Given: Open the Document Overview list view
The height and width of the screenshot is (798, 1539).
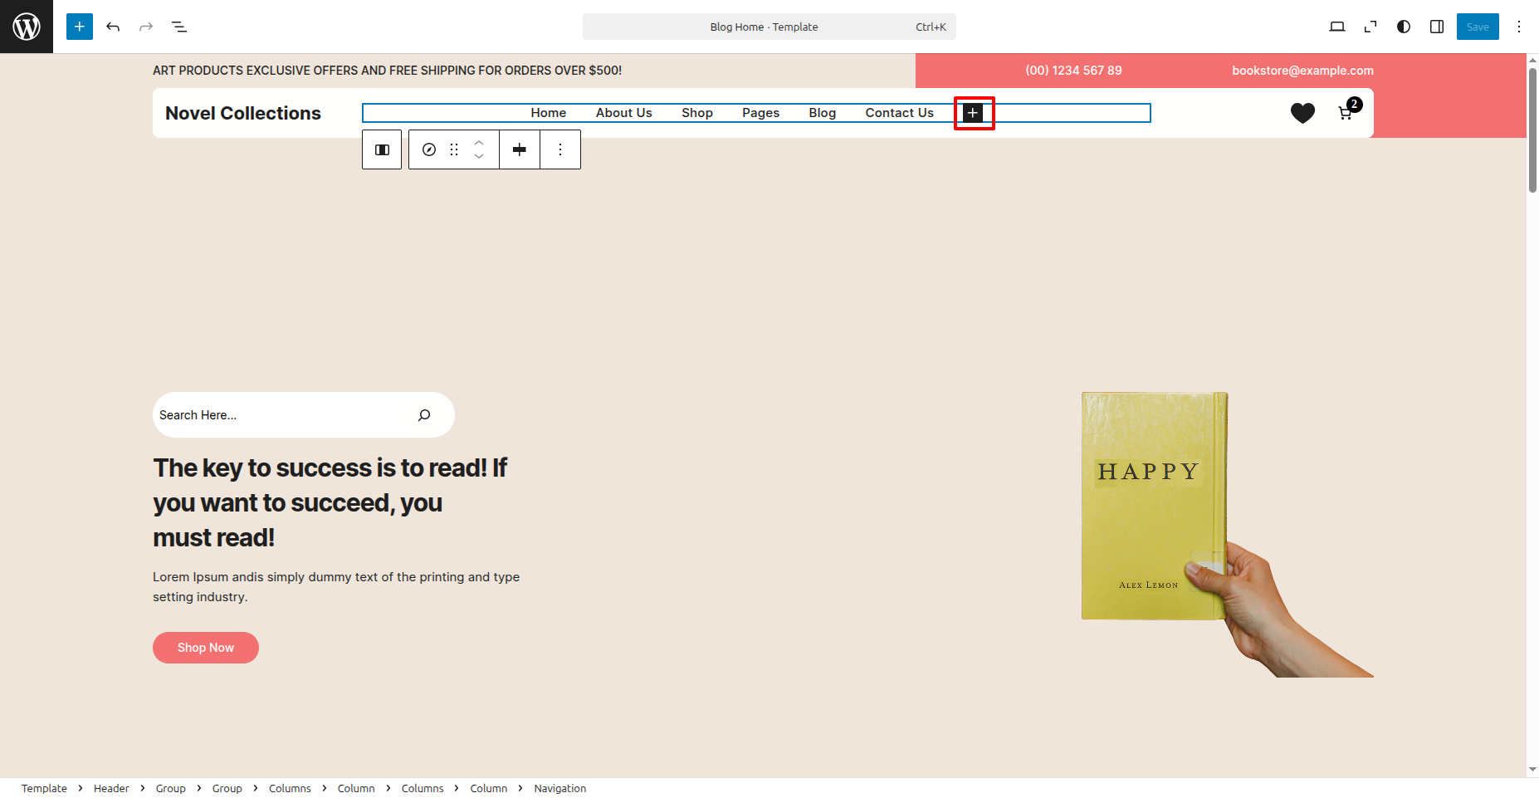Looking at the screenshot, I should click(179, 27).
